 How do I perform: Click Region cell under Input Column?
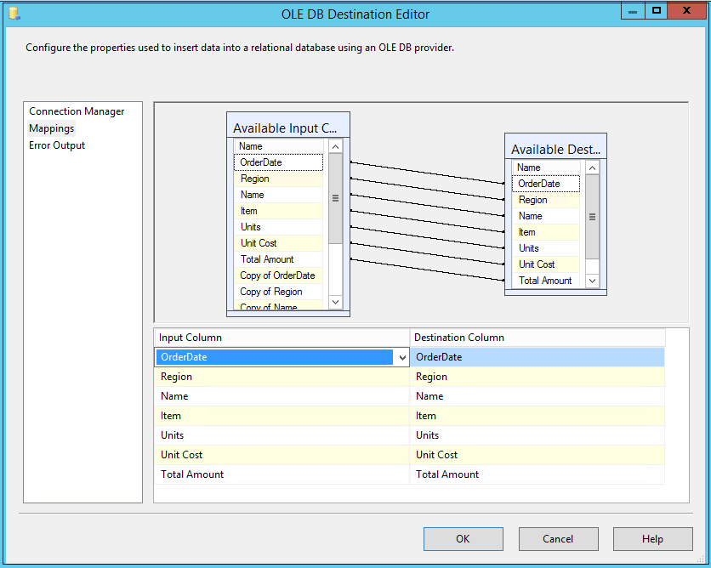click(282, 377)
